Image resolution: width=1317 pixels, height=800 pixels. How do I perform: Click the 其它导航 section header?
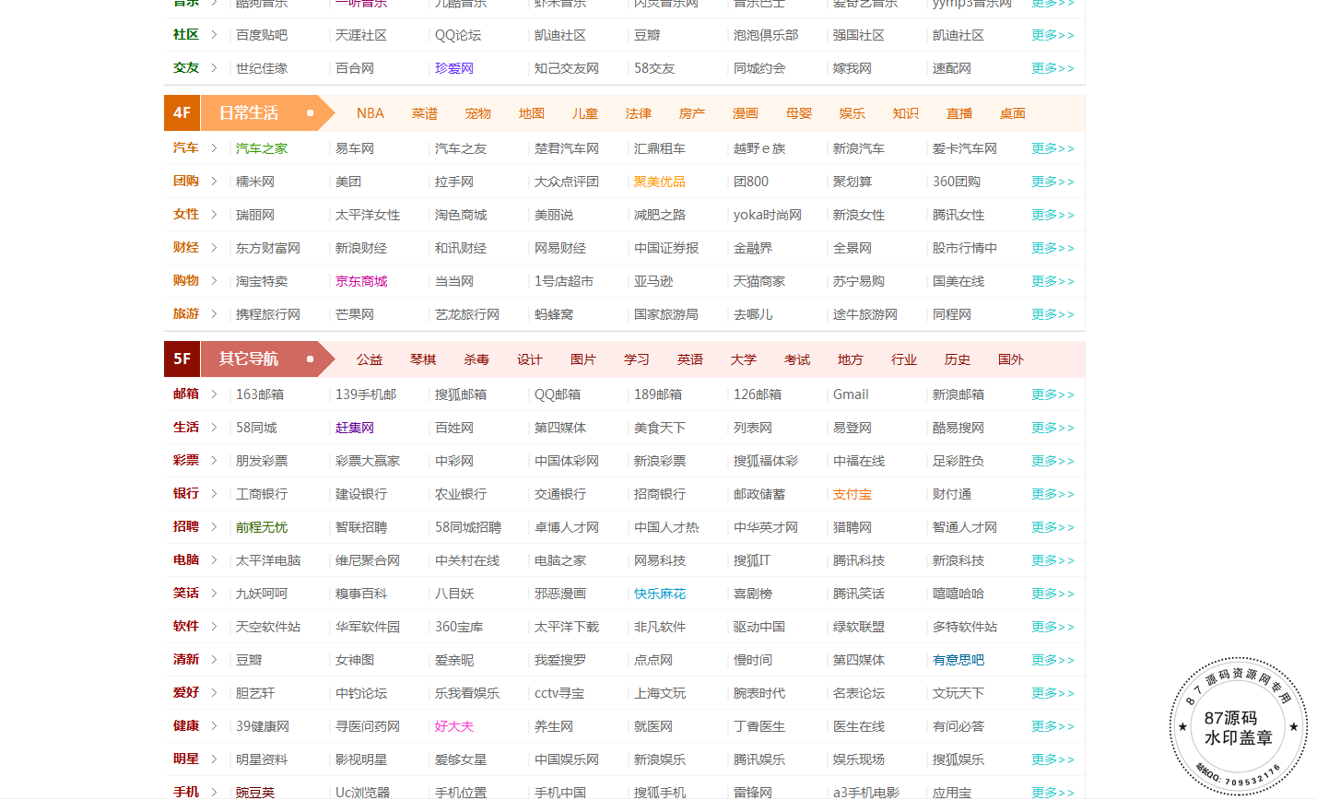pyautogui.click(x=249, y=359)
